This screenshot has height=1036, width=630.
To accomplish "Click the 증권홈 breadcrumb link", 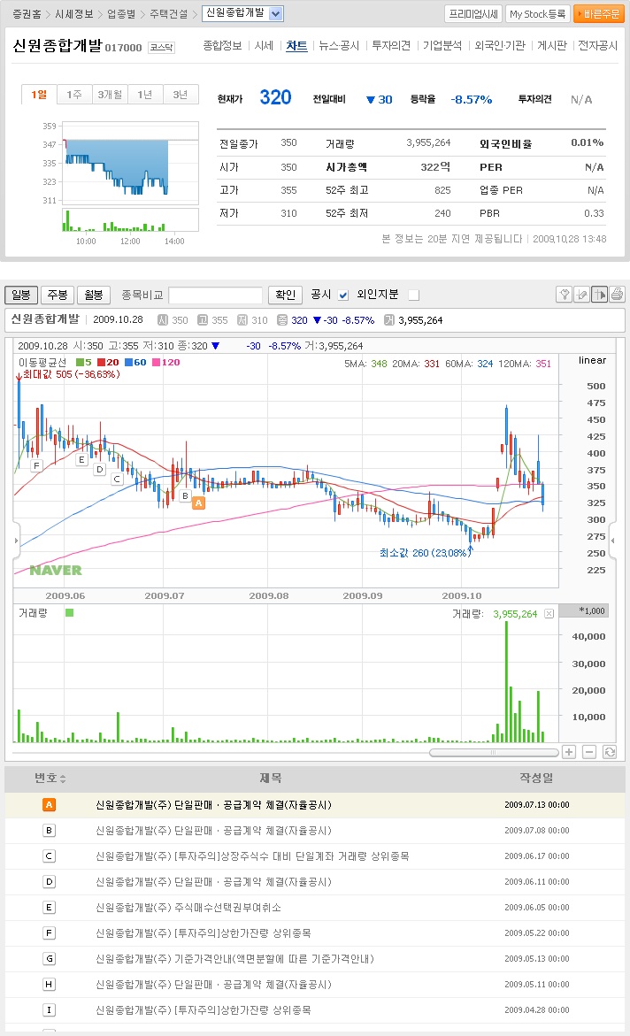I will click(x=27, y=14).
